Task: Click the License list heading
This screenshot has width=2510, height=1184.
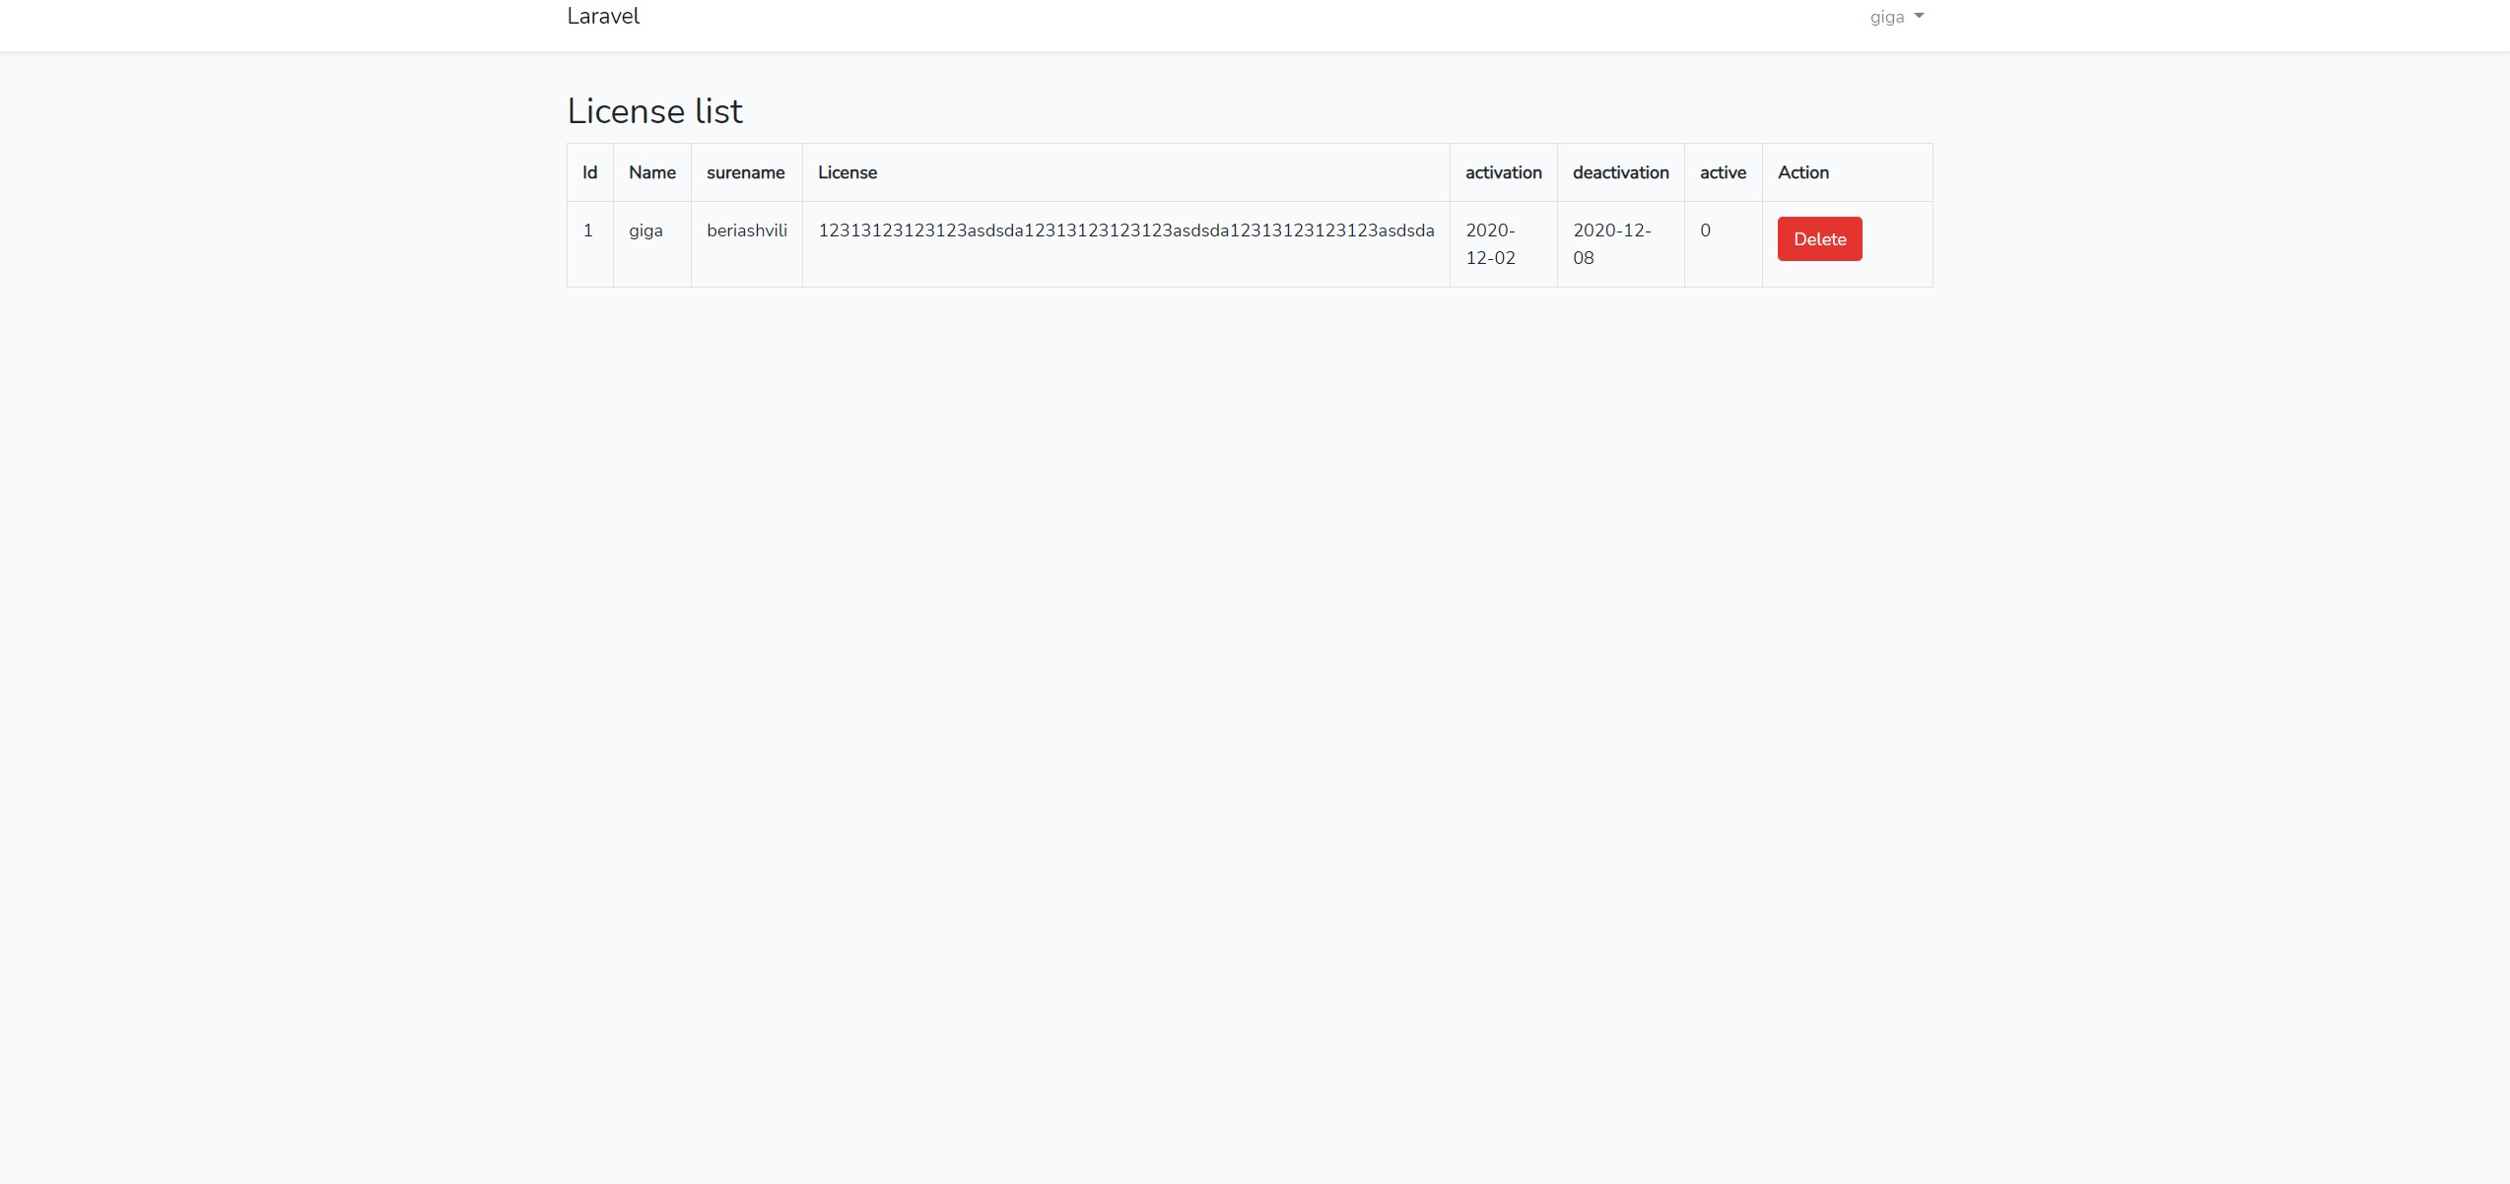Action: click(654, 111)
